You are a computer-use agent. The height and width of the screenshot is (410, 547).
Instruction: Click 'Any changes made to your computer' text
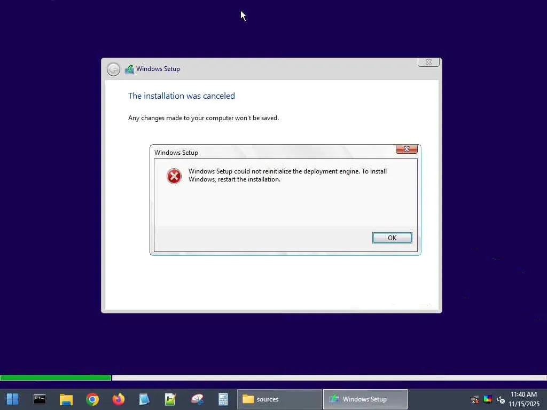click(204, 118)
